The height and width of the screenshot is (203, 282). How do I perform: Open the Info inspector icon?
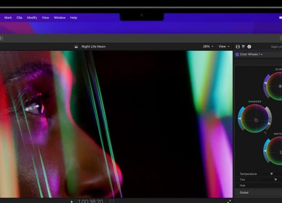[x=249, y=47]
